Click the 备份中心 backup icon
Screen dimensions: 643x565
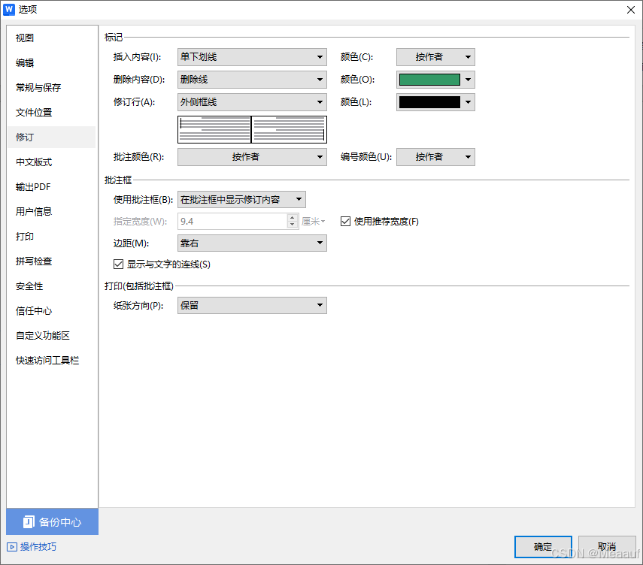[29, 521]
